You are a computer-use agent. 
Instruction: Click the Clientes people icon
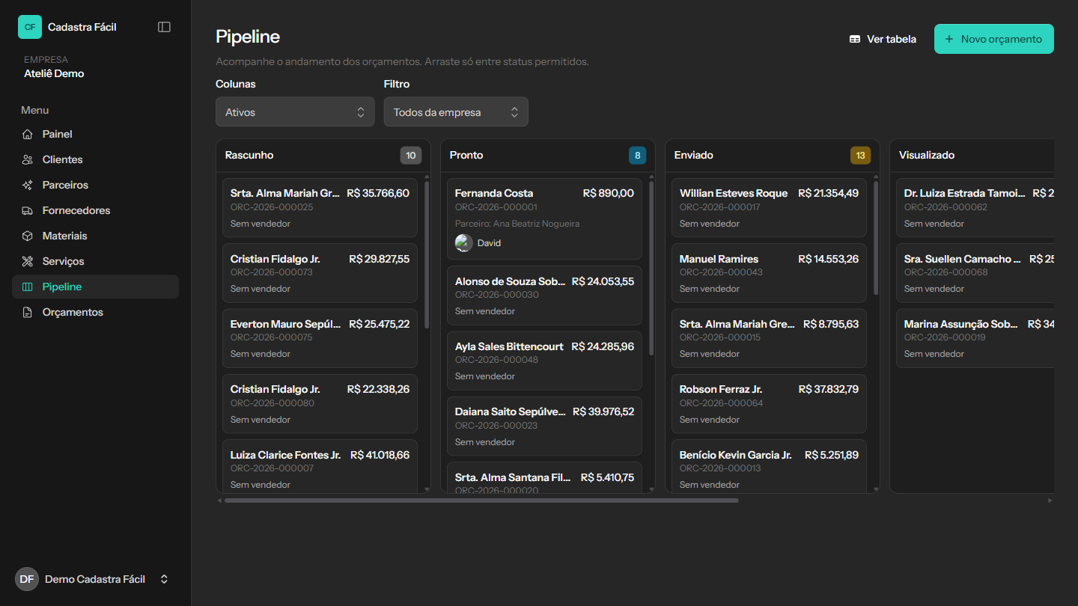[x=28, y=160]
